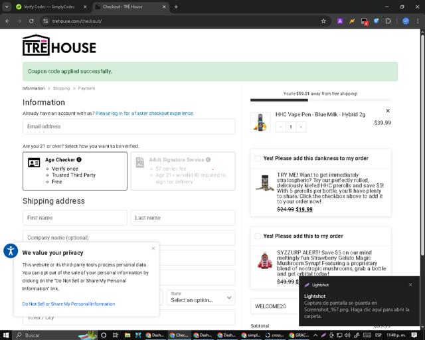This screenshot has height=340, width=425.
Task: Switch to the simpl... Chrome taskbar window
Action: click(x=251, y=335)
